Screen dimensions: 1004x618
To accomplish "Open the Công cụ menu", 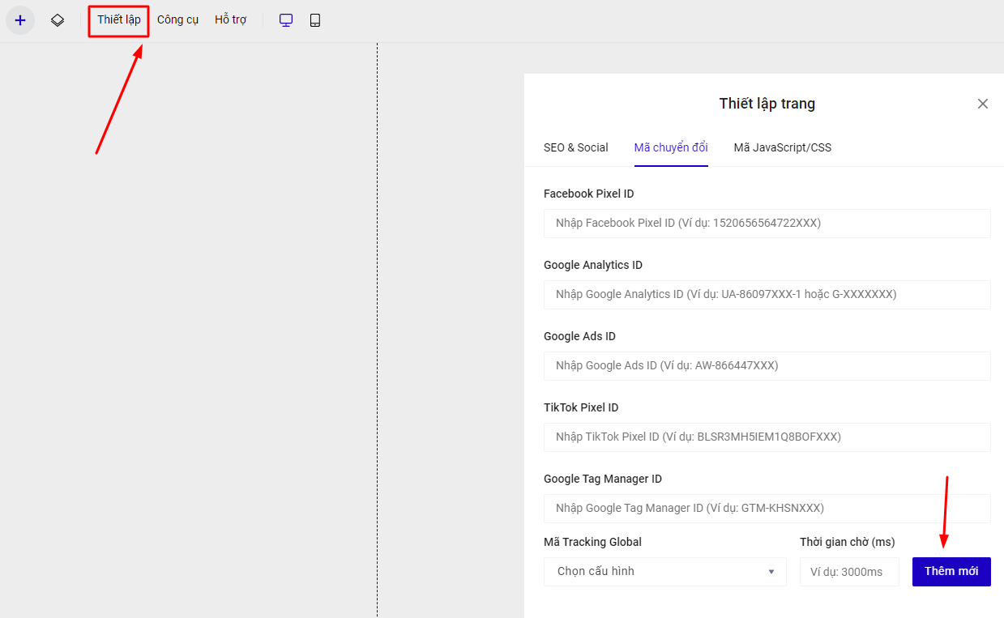I will click(177, 20).
